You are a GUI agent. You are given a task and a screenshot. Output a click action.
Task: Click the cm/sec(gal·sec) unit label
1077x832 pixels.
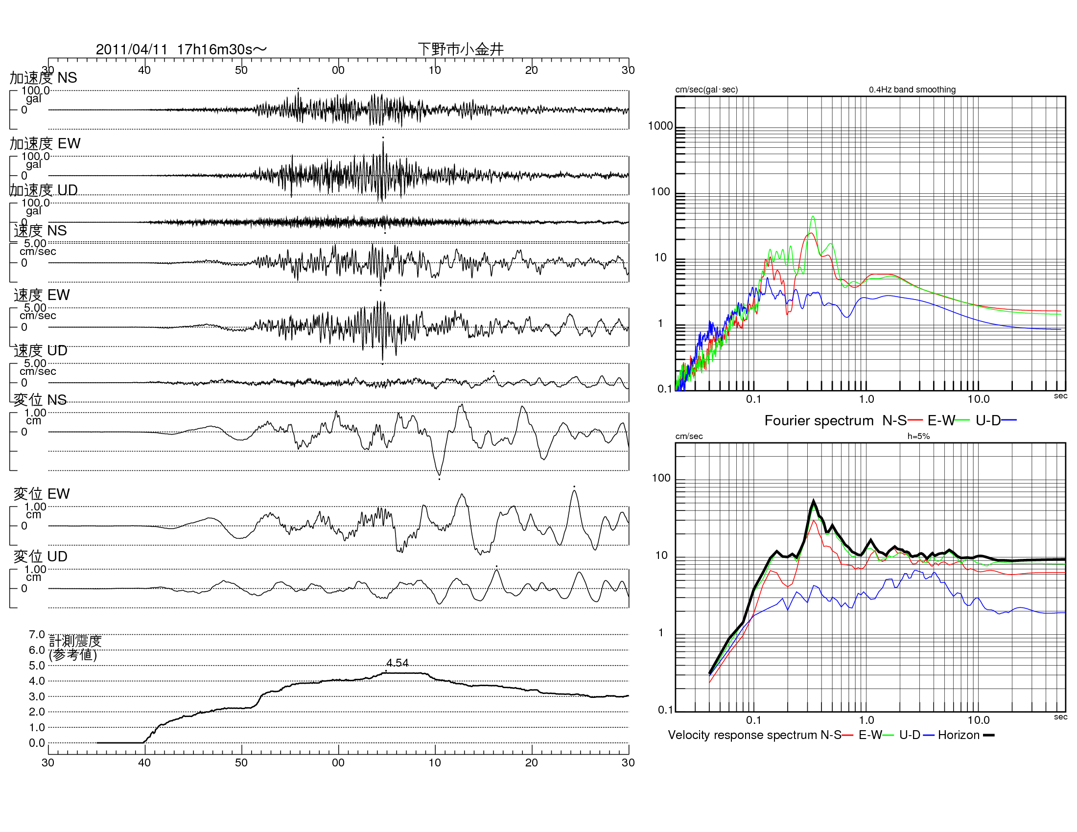pos(706,90)
